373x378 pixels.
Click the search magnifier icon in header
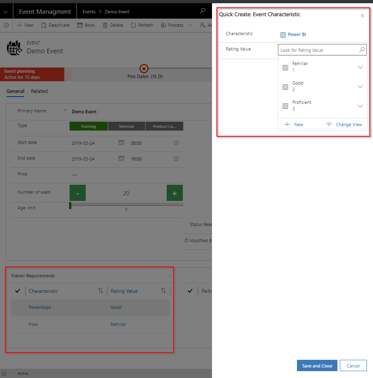tap(203, 11)
